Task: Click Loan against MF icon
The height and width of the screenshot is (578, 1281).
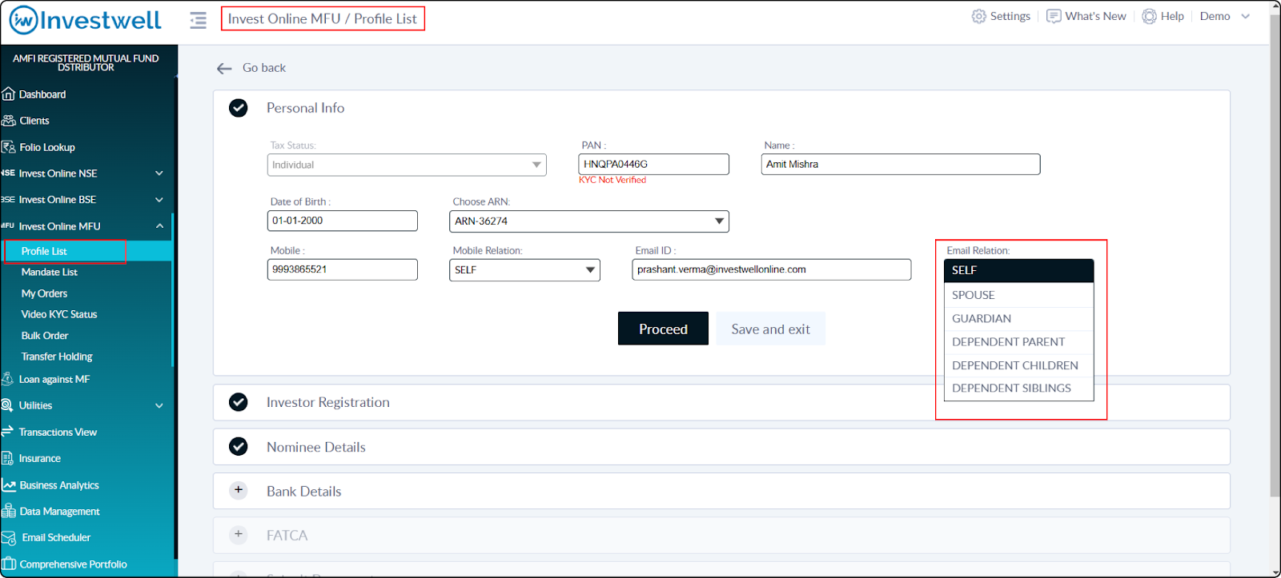Action: click(x=8, y=379)
